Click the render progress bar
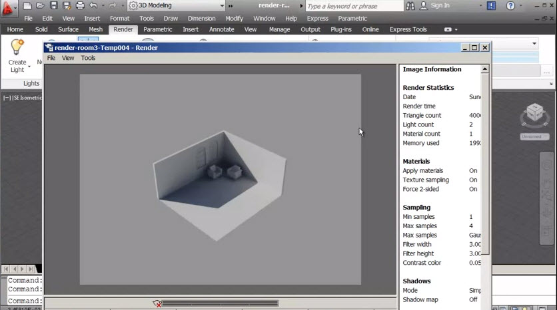This screenshot has width=557, height=310. click(221, 303)
